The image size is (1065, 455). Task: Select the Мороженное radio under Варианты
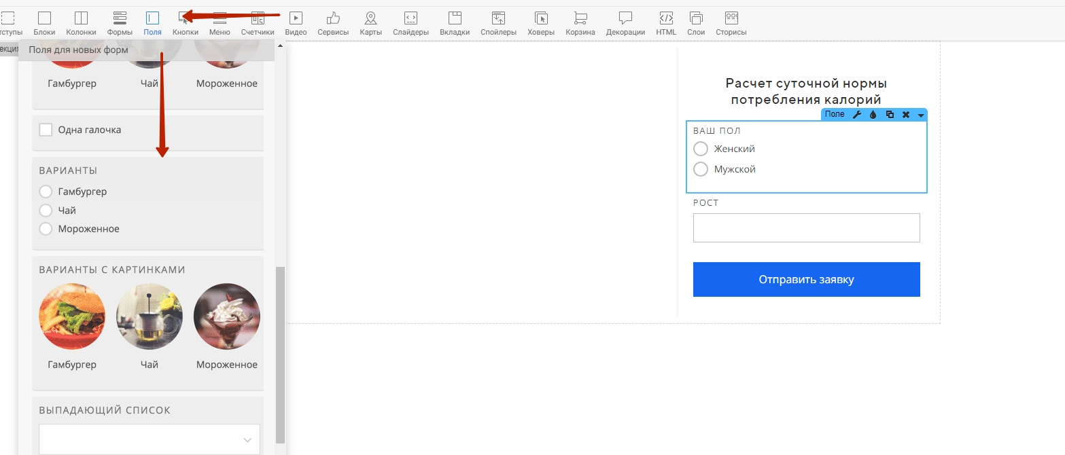[46, 229]
